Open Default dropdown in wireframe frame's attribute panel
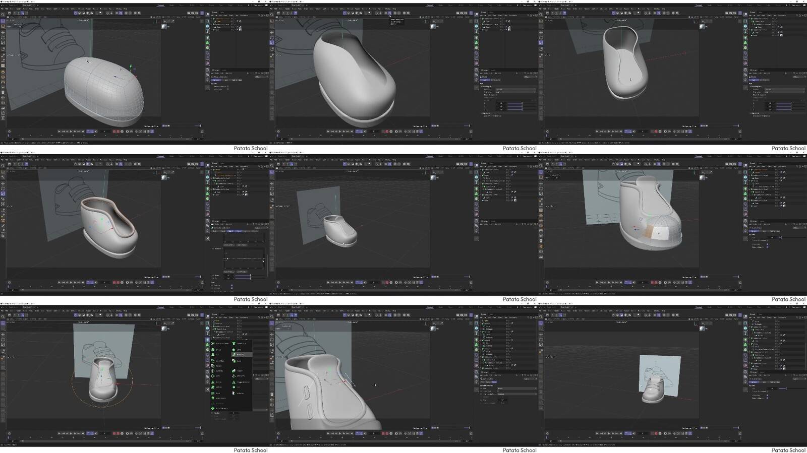 261,77
